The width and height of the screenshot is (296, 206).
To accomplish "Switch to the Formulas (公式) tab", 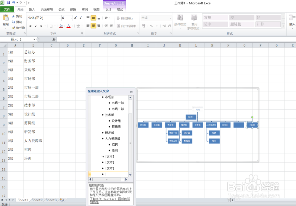I will pyautogui.click(x=61, y=9).
